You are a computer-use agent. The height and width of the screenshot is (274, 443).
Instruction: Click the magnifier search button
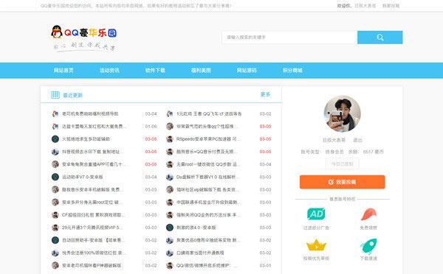pos(380,38)
